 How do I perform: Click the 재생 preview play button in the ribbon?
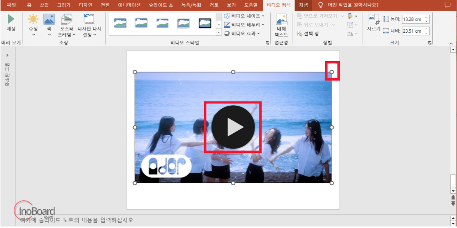click(x=11, y=24)
